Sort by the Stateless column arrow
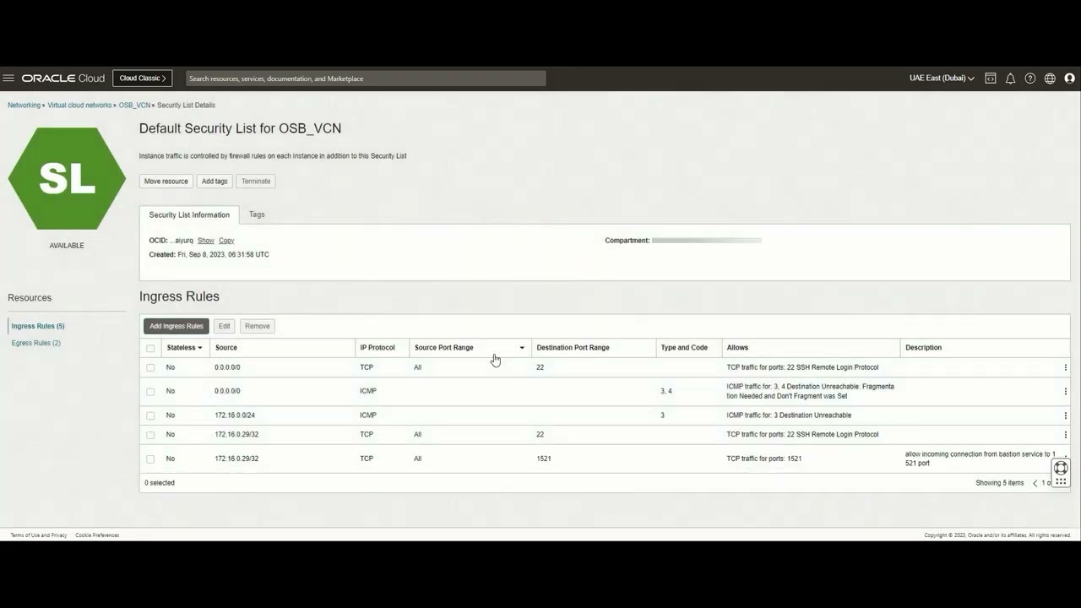The image size is (1081, 608). coord(200,348)
